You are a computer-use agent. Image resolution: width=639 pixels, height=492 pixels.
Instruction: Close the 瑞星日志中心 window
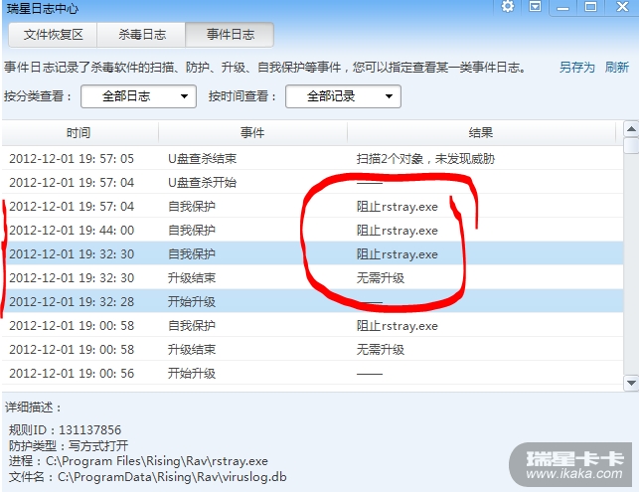[622, 7]
